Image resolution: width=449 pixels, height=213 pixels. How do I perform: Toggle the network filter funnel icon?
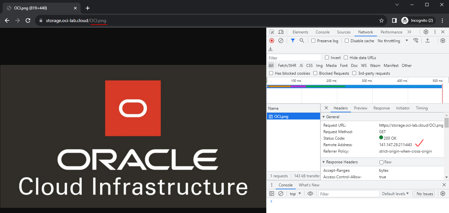(293, 41)
